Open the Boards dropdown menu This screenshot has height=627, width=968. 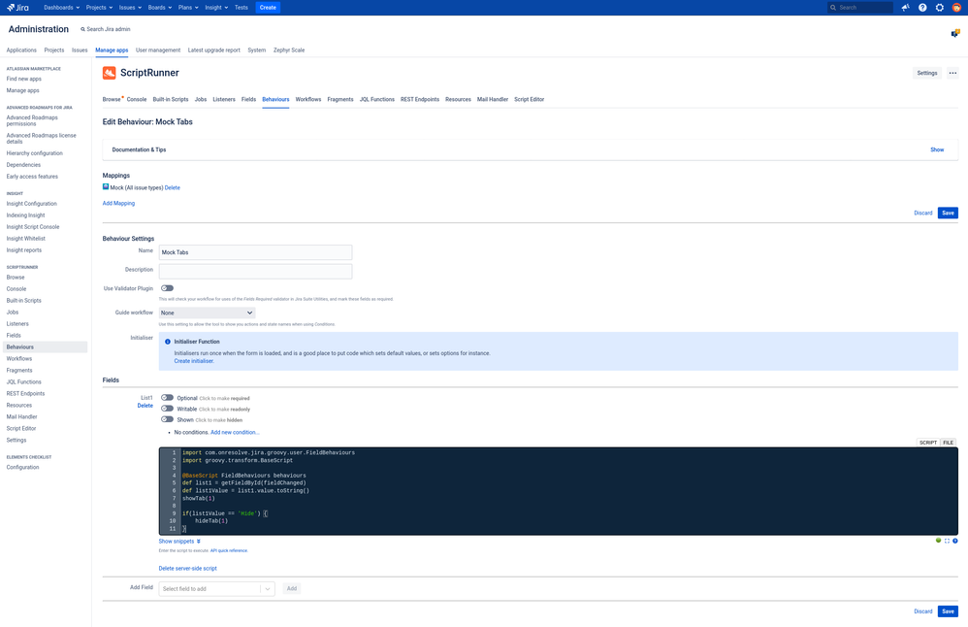(159, 8)
